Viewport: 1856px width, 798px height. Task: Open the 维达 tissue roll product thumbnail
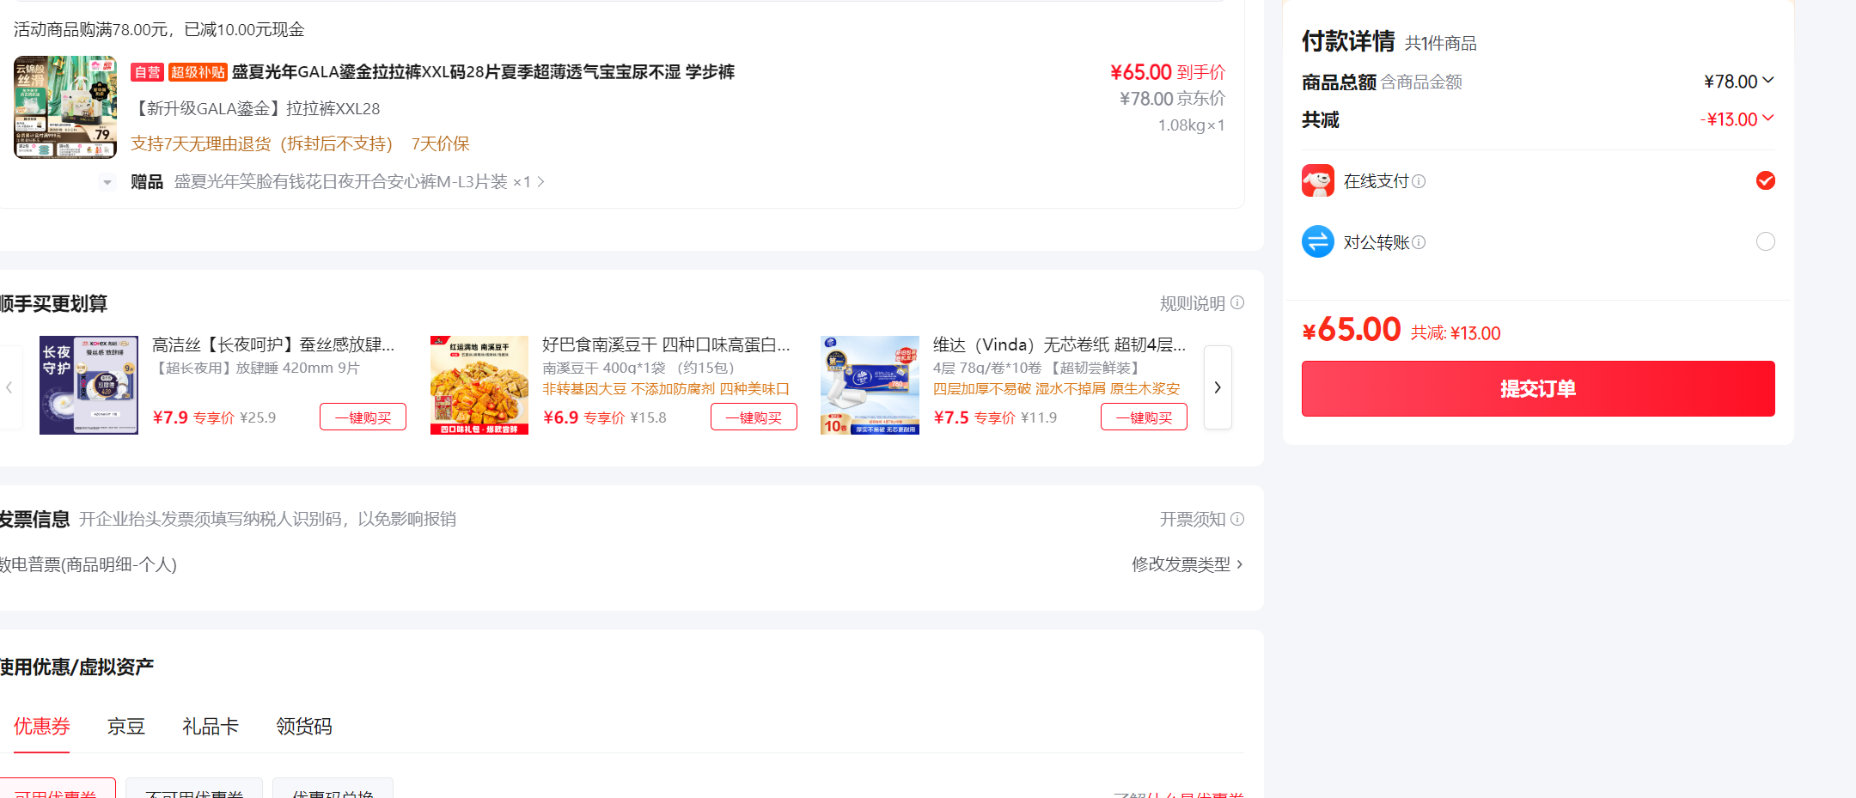tap(870, 385)
